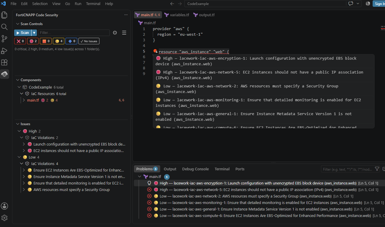Open scan settings gear icon

click(115, 33)
